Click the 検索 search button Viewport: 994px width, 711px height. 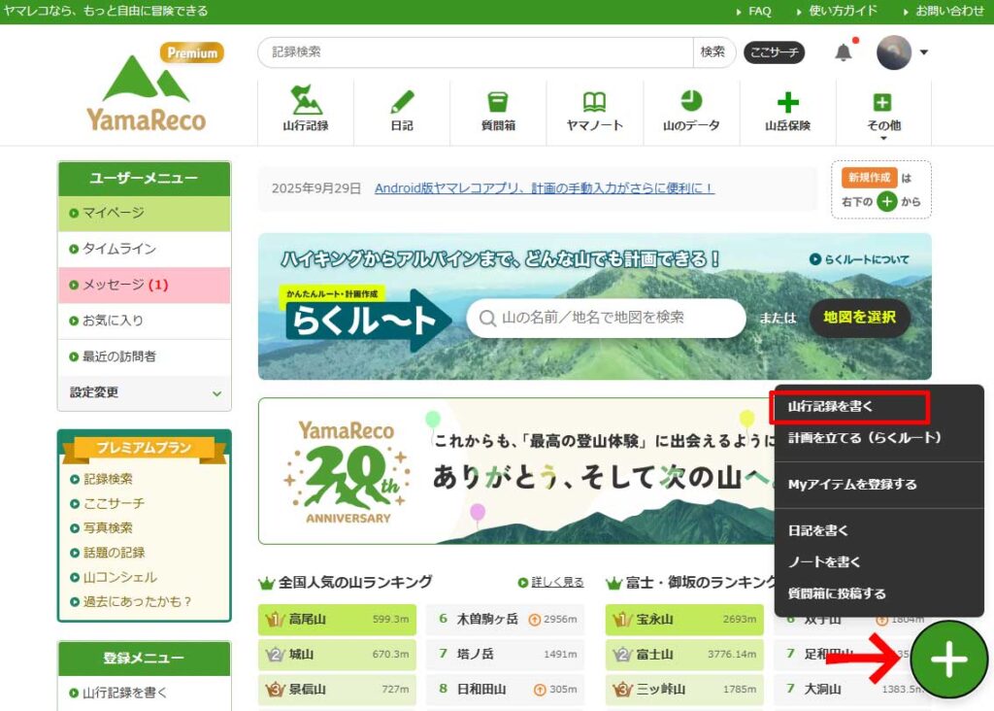click(712, 52)
